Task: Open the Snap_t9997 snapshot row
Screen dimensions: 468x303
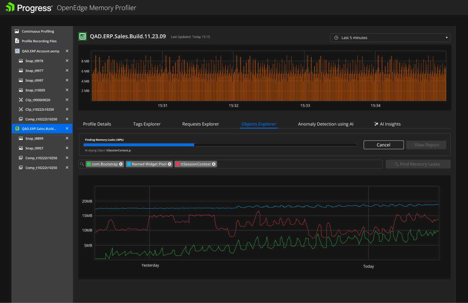Action: pyautogui.click(x=42, y=80)
